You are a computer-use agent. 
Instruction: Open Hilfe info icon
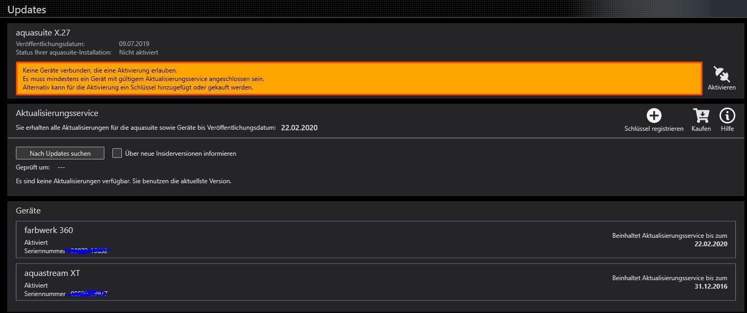point(727,115)
